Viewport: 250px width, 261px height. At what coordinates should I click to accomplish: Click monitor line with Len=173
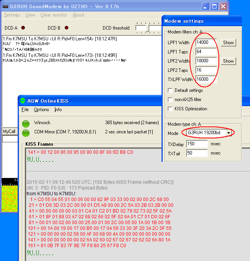coord(60,55)
